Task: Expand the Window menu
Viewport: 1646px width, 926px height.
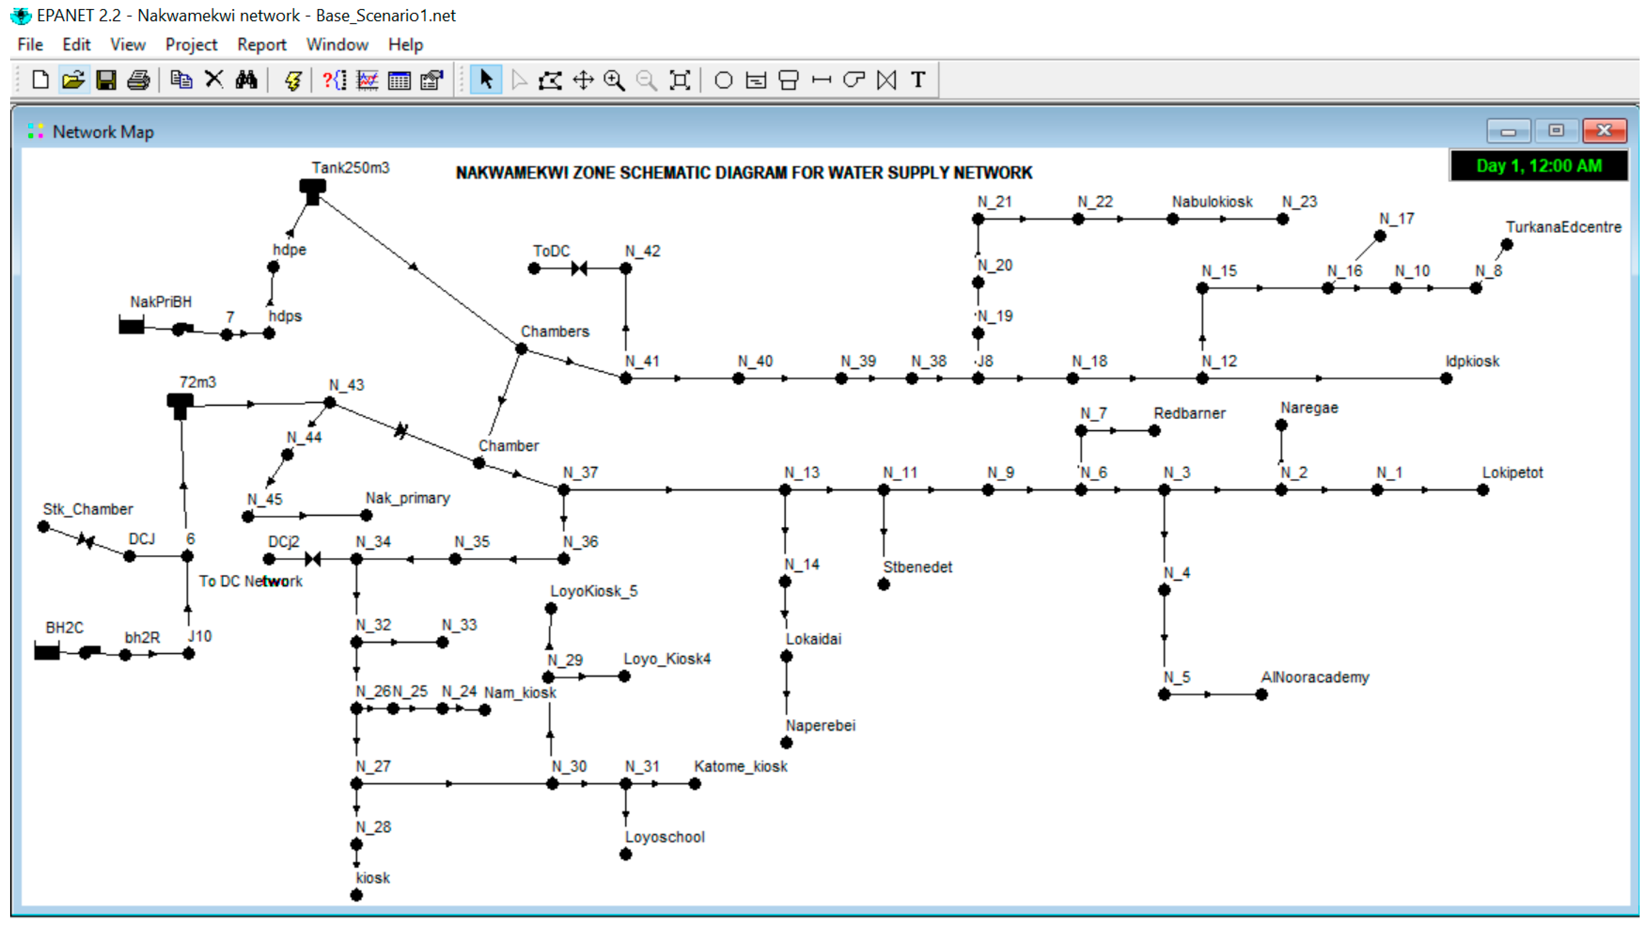Action: click(x=337, y=45)
